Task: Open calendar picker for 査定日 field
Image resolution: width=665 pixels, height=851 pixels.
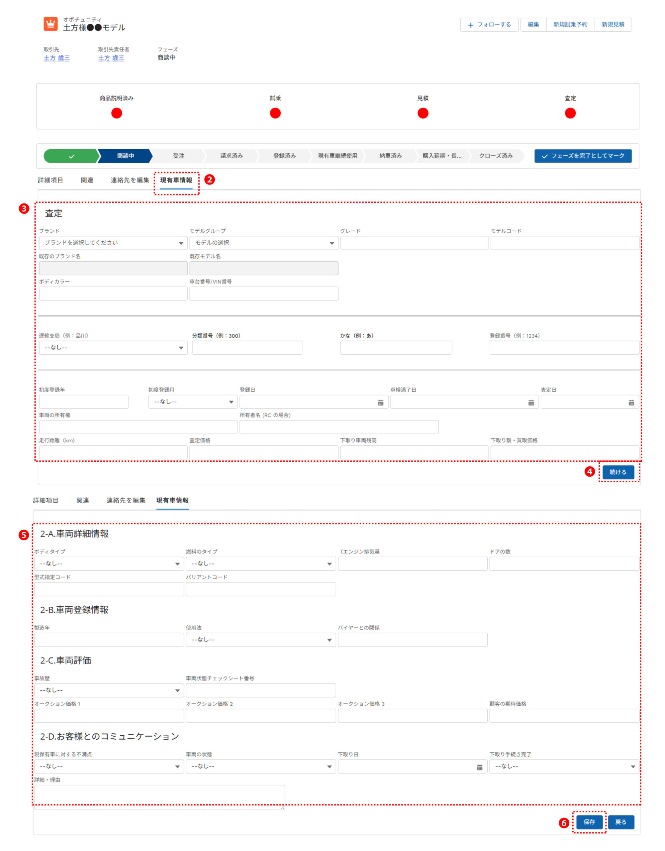Action: point(631,403)
